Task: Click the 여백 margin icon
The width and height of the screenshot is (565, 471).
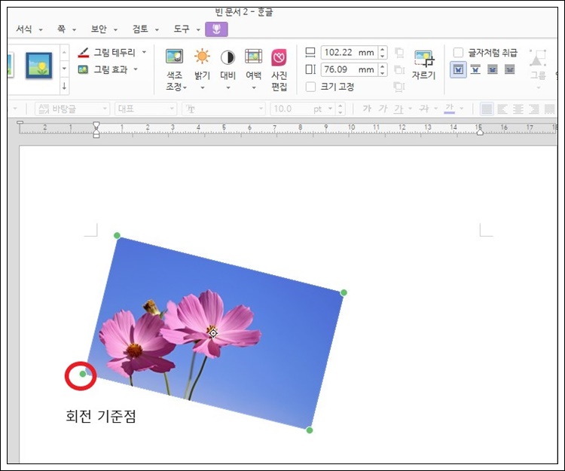Action: (x=254, y=57)
